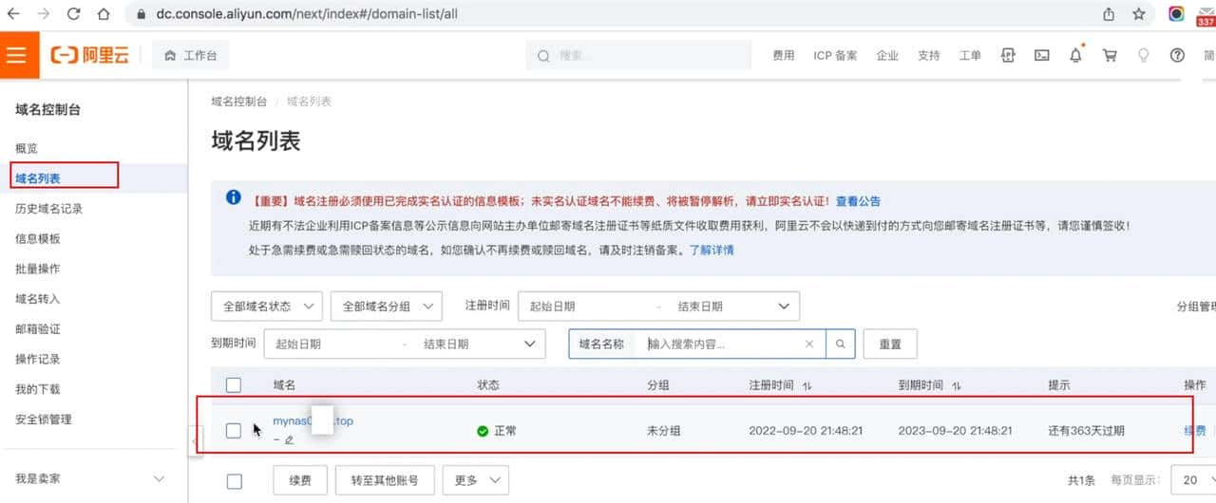Edit domain remark with pencil icon
Screen dimensions: 1216x503
pyautogui.click(x=289, y=439)
